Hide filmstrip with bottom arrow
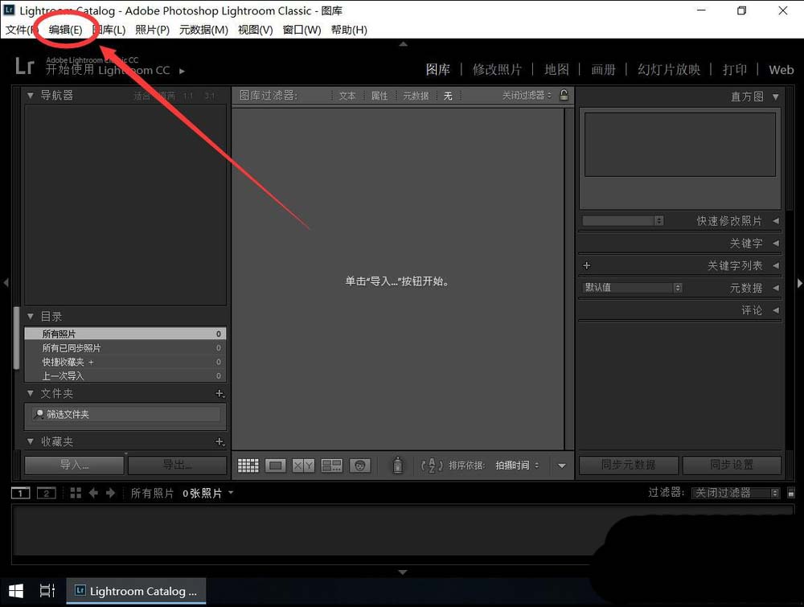The width and height of the screenshot is (804, 607). pos(403,572)
